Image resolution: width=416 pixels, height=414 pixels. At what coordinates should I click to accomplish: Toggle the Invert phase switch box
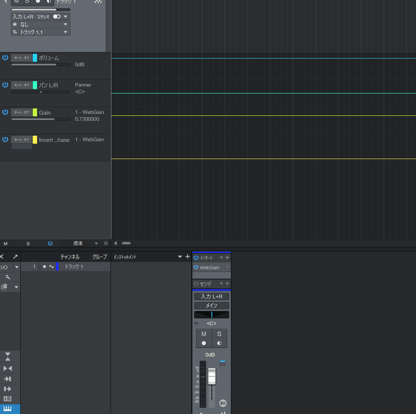click(22, 147)
